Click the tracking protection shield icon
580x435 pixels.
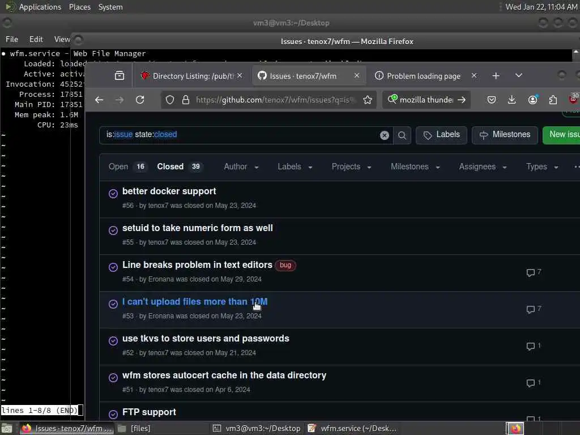[170, 100]
